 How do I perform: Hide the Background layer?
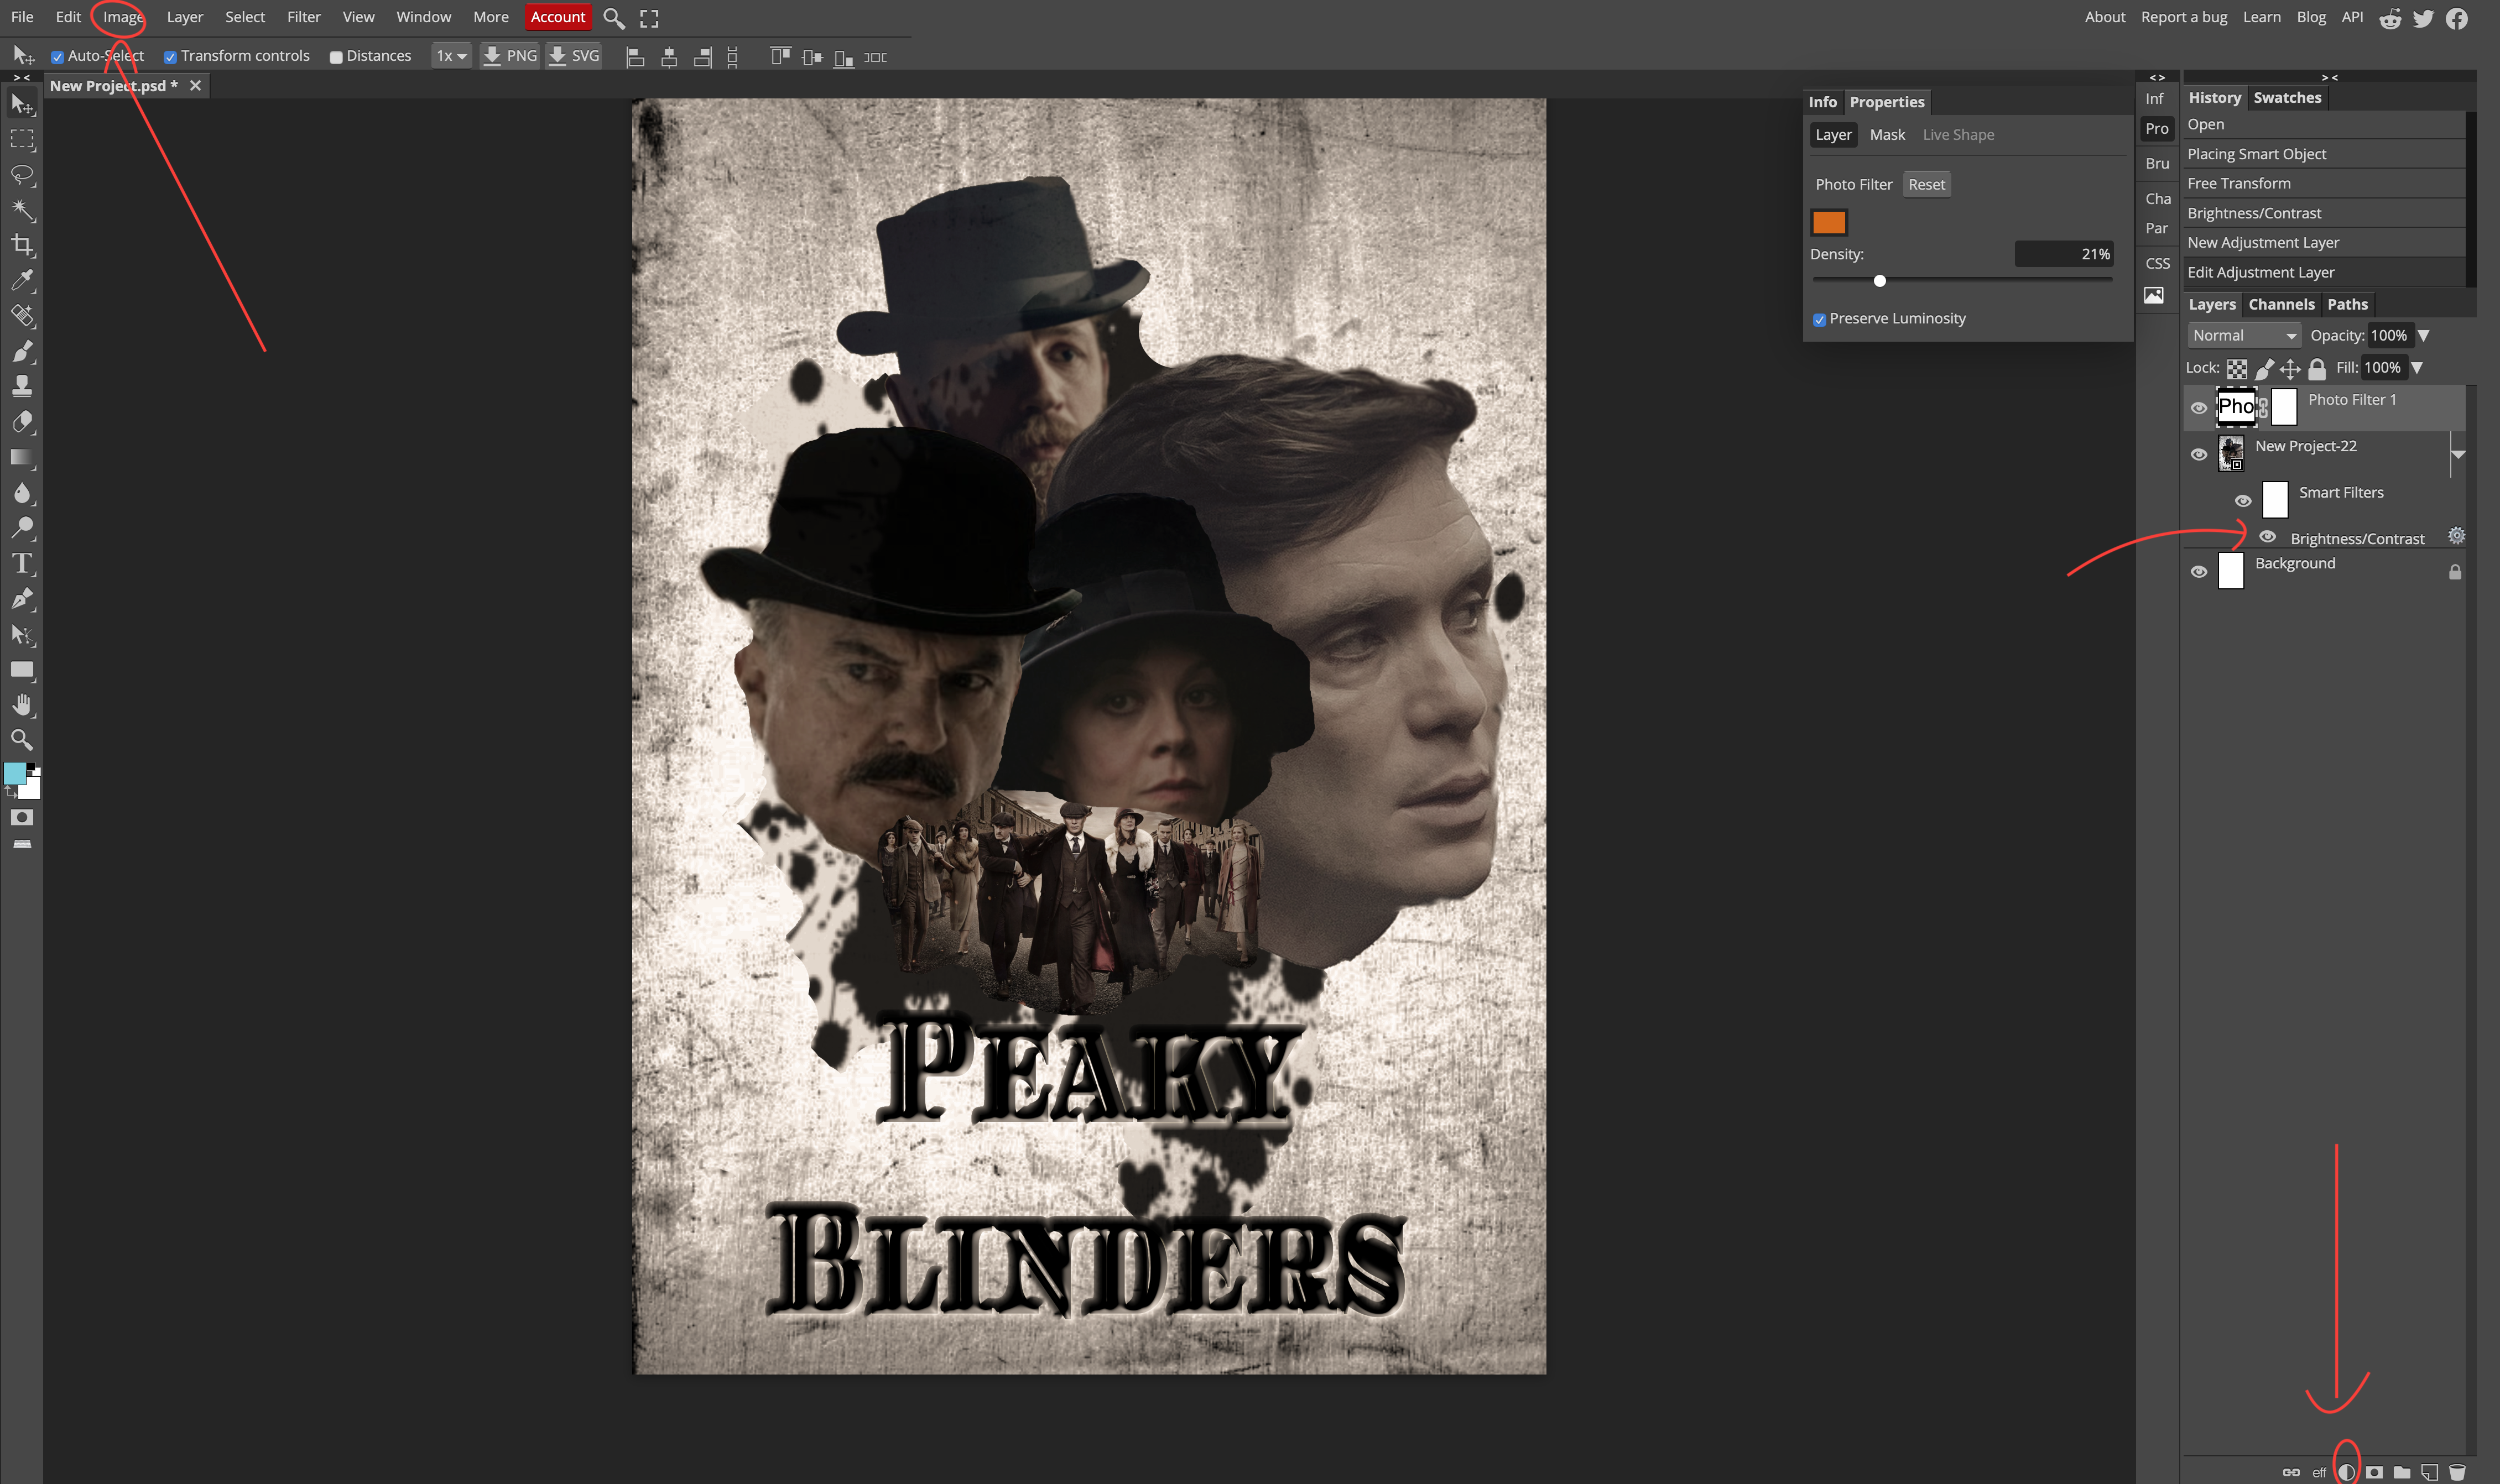coord(2199,571)
